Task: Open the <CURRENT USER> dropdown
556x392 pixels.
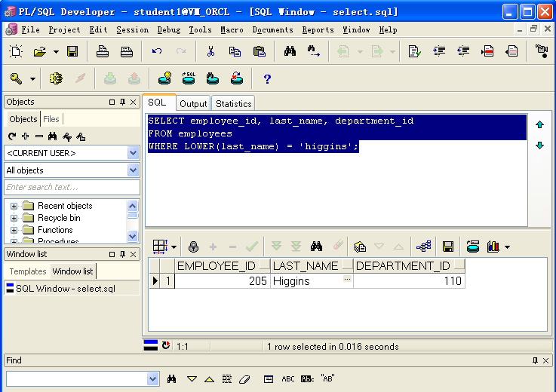Action: point(133,153)
